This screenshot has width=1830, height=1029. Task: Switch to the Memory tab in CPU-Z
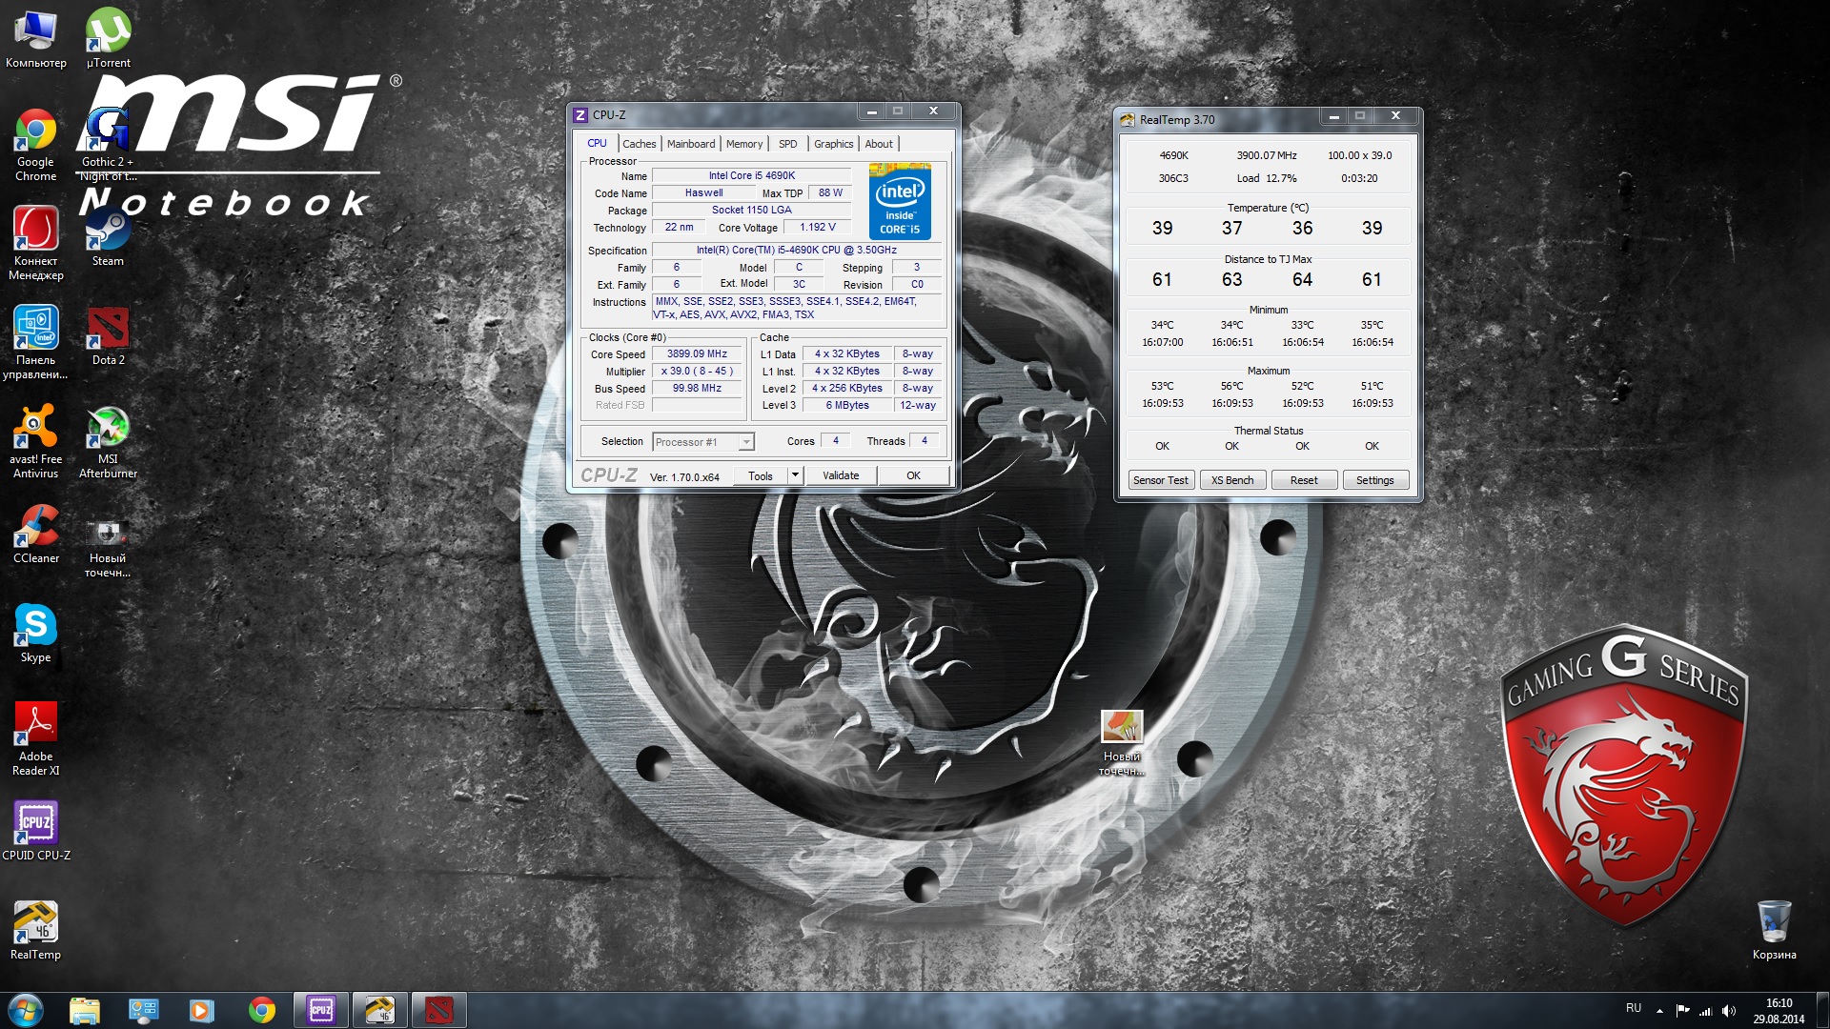coord(743,144)
